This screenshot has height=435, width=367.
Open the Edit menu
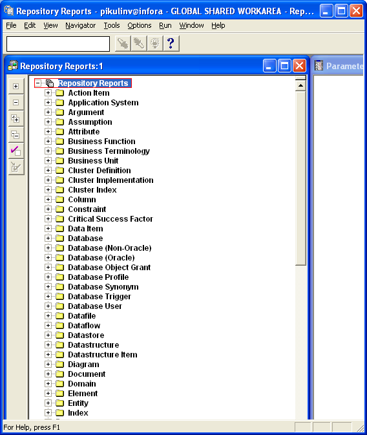(30, 25)
